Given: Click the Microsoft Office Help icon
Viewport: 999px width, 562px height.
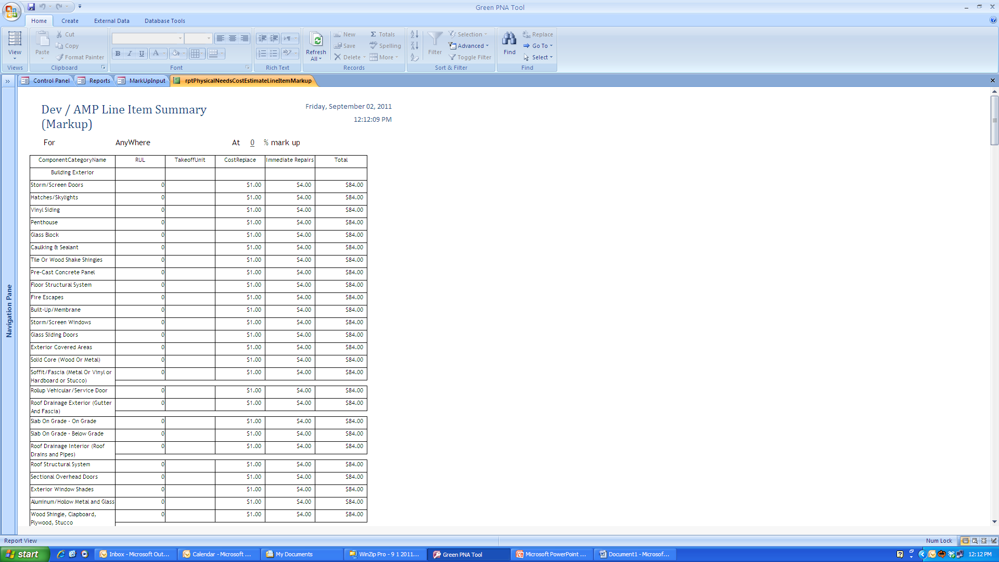Looking at the screenshot, I should click(993, 21).
